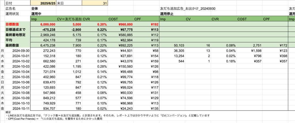This screenshot has width=295, height=123.
Task: Select the ¥67,775 cost cell
Action: (x=121, y=30)
